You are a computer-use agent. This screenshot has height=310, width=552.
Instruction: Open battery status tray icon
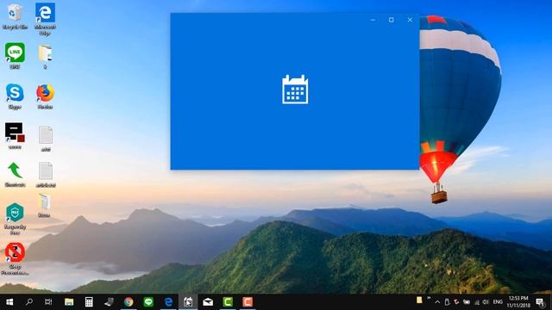pyautogui.click(x=467, y=302)
